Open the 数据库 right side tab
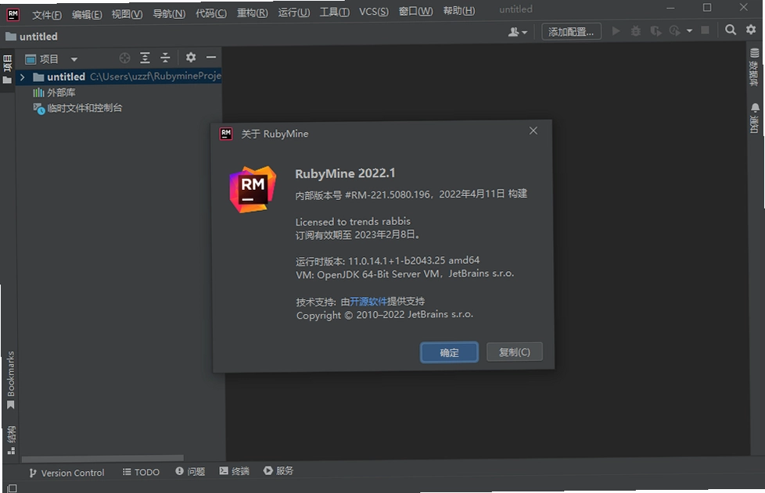The width and height of the screenshot is (765, 493). click(x=754, y=67)
